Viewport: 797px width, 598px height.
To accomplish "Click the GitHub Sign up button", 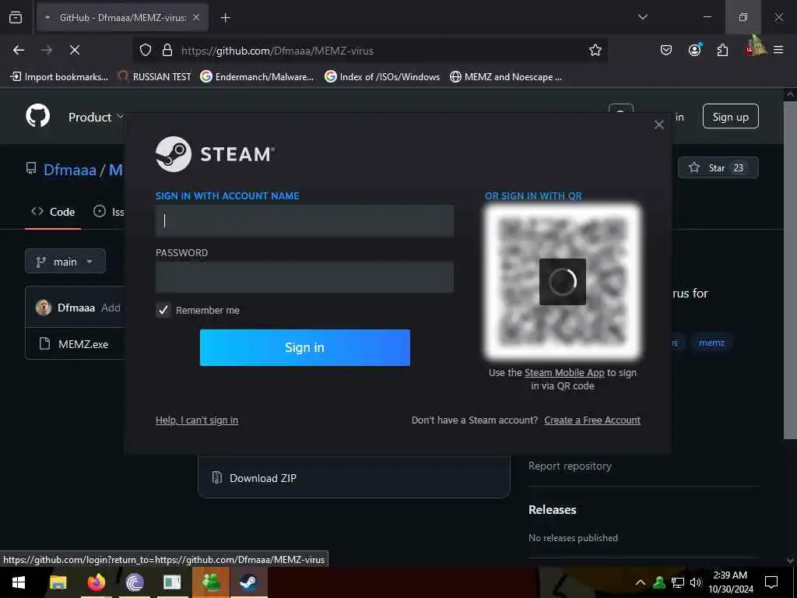I will tap(730, 117).
